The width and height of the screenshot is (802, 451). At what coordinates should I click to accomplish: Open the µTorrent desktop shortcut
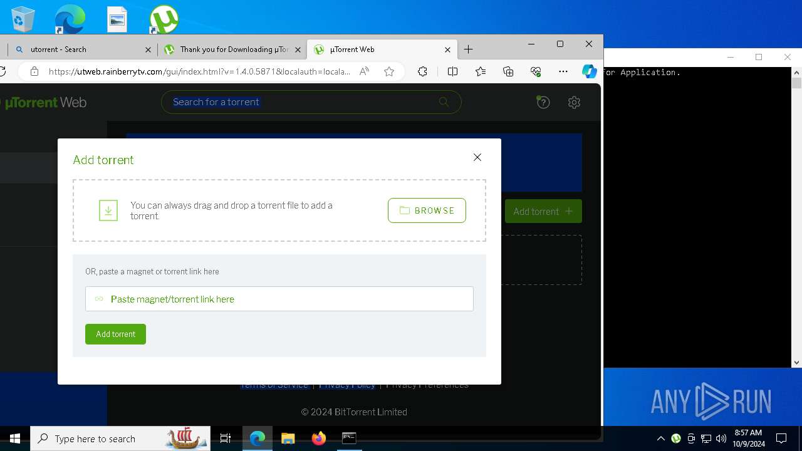pos(164,19)
